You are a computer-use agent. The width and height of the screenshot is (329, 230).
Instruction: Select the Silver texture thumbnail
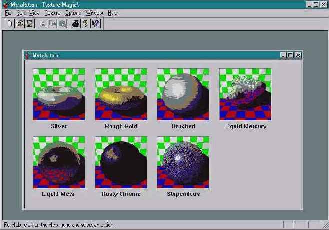tap(59, 94)
